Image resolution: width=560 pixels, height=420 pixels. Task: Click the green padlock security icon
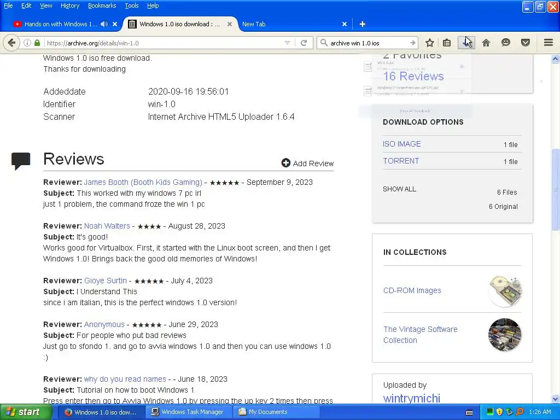pyautogui.click(x=37, y=43)
